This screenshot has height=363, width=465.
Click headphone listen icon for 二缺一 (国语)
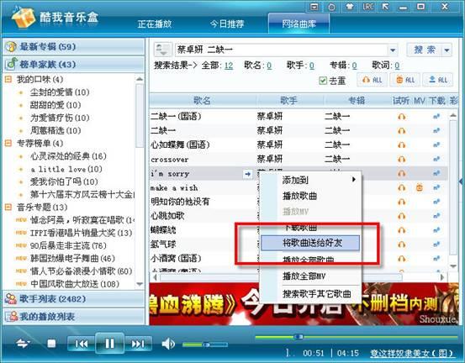click(402, 117)
